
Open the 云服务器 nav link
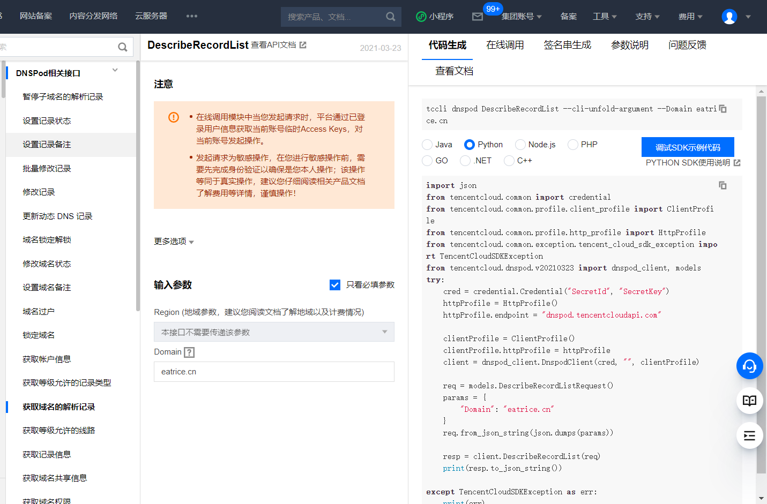pos(151,16)
